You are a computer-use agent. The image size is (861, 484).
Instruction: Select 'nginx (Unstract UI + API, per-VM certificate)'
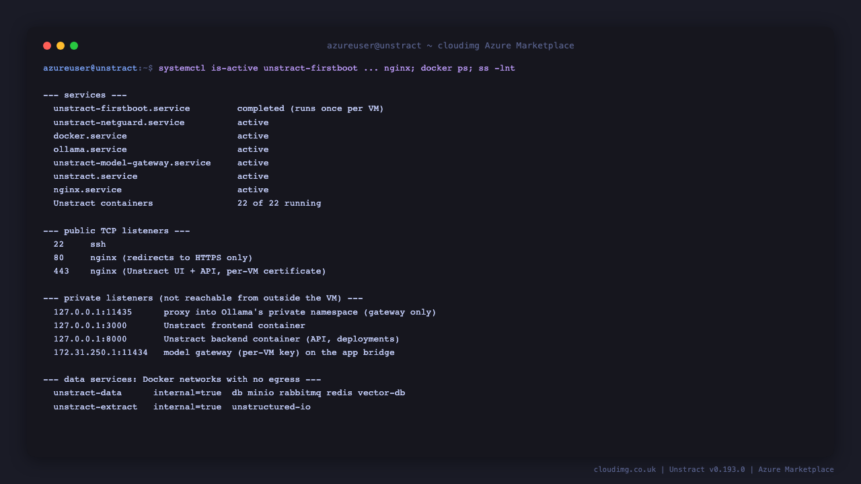click(x=208, y=271)
